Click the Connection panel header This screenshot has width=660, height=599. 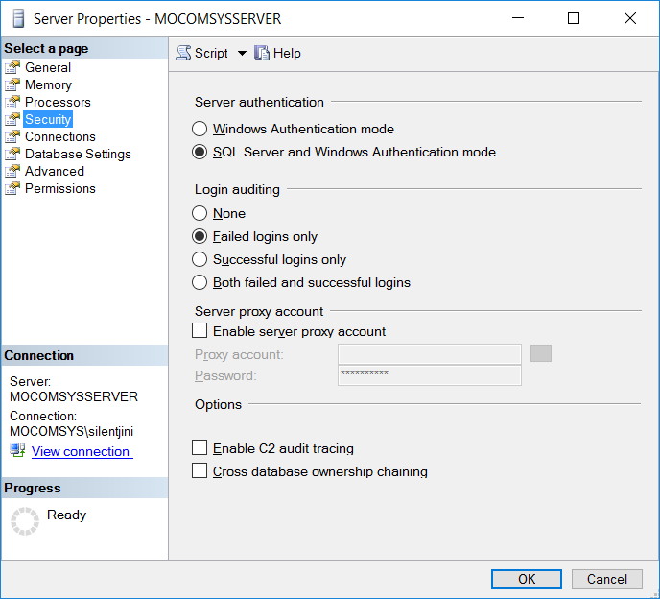click(x=84, y=355)
